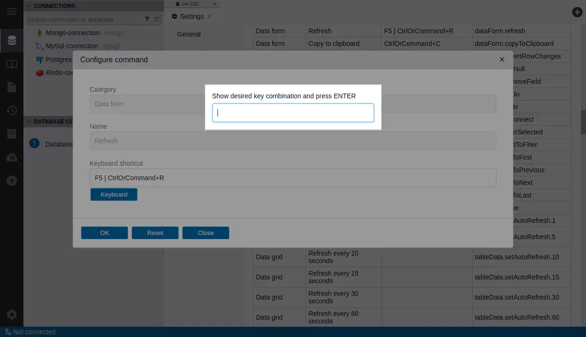
Task: Open the archive sidebar icon
Action: [12, 134]
